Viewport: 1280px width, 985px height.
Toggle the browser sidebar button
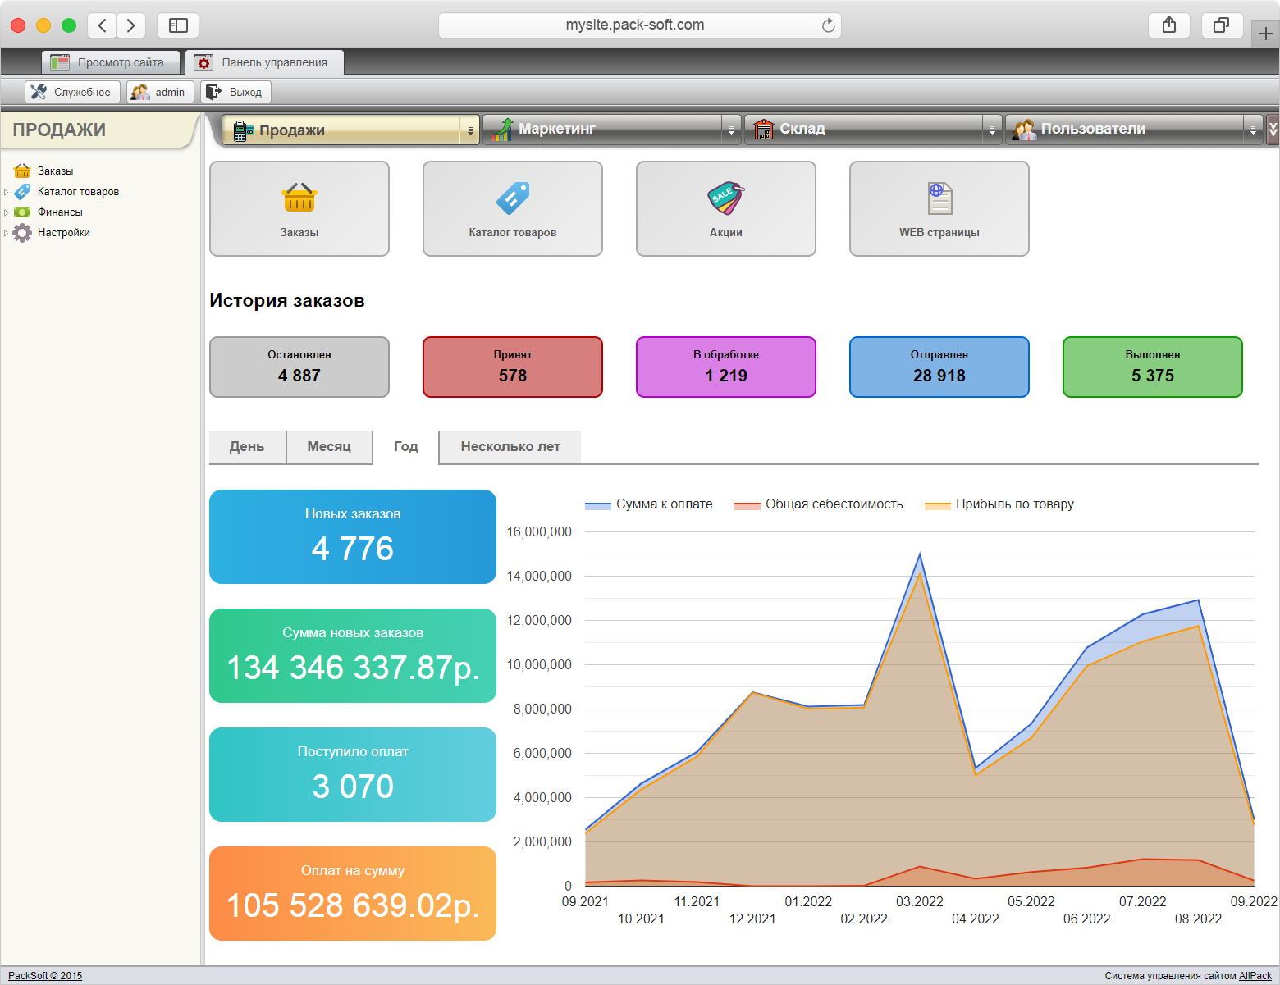pyautogui.click(x=178, y=25)
